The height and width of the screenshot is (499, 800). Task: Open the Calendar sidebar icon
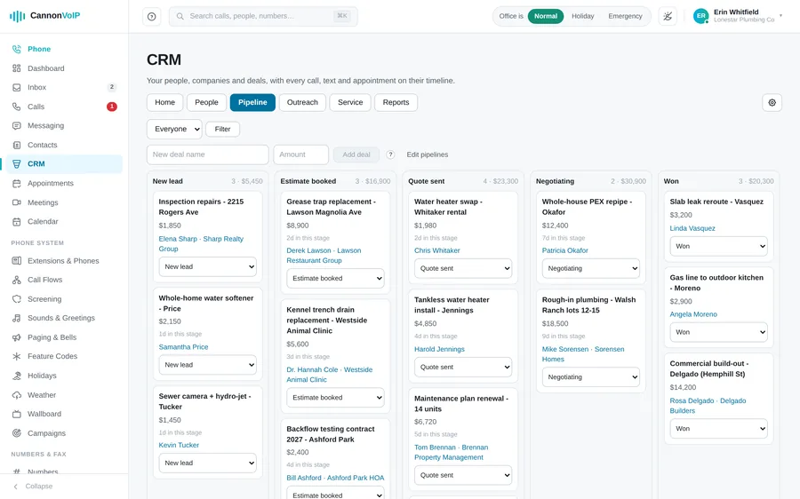17,221
